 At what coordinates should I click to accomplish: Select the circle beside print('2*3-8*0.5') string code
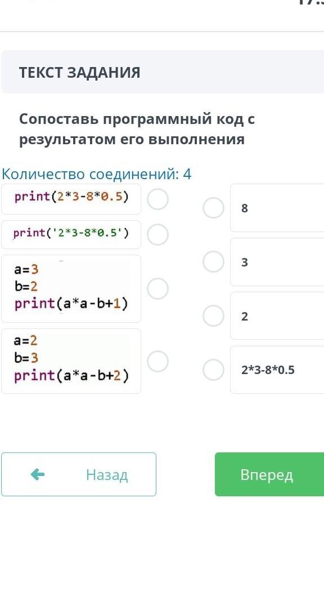click(158, 234)
